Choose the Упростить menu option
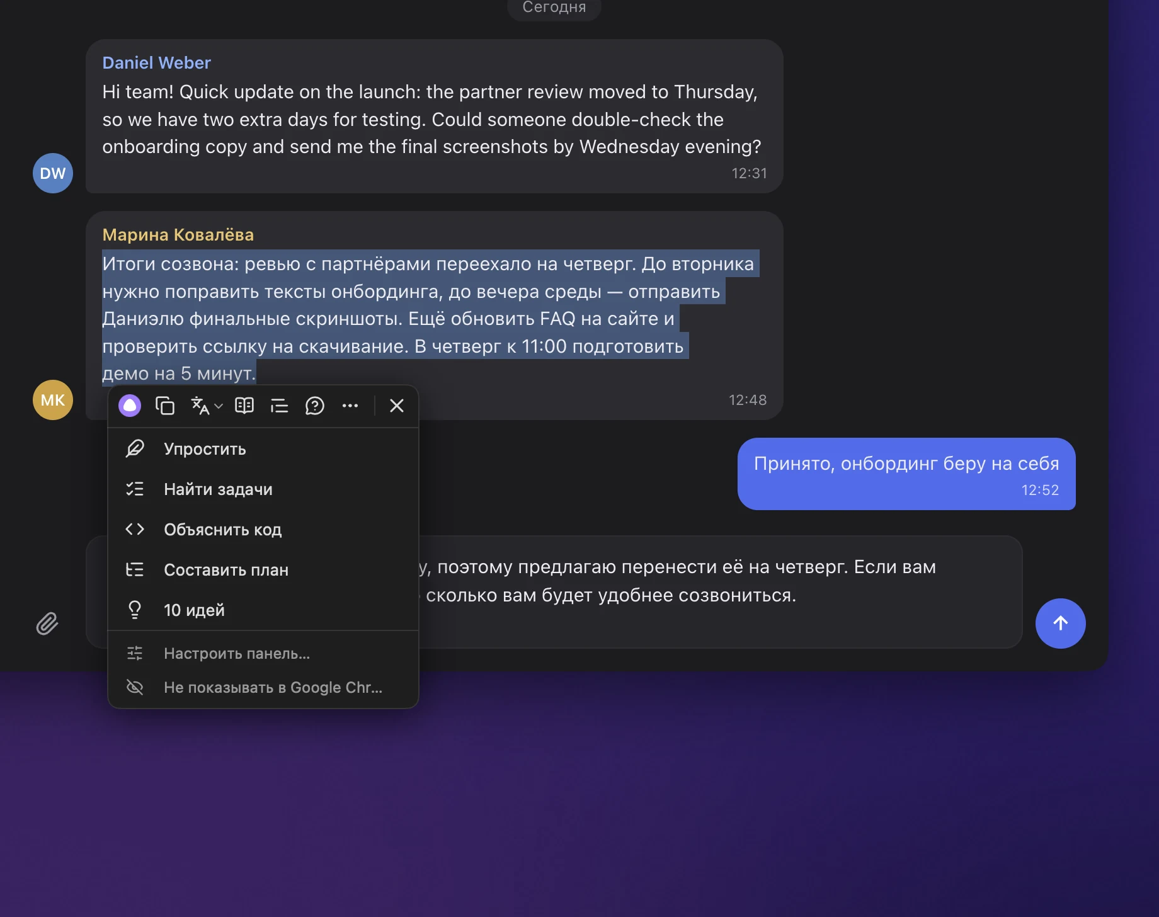 263,449
